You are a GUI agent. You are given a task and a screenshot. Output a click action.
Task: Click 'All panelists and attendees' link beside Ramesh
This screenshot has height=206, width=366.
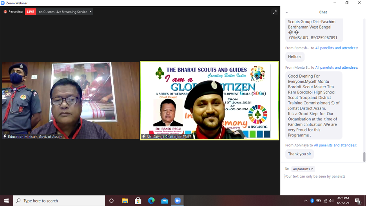(337, 48)
